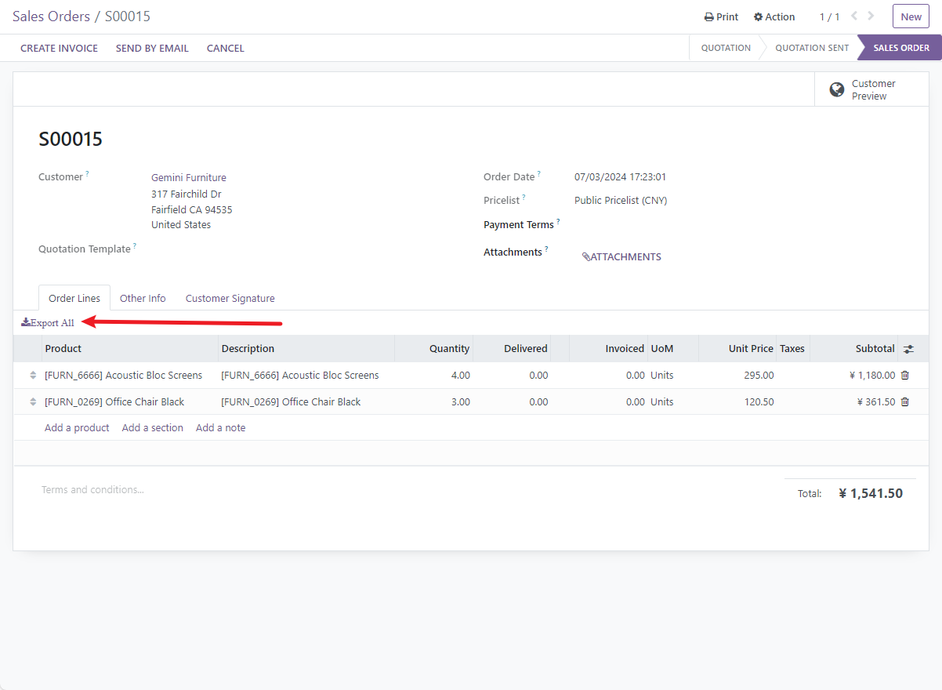Click the ATTACHMENTS button text
Screen dimensions: 942x690
point(626,257)
